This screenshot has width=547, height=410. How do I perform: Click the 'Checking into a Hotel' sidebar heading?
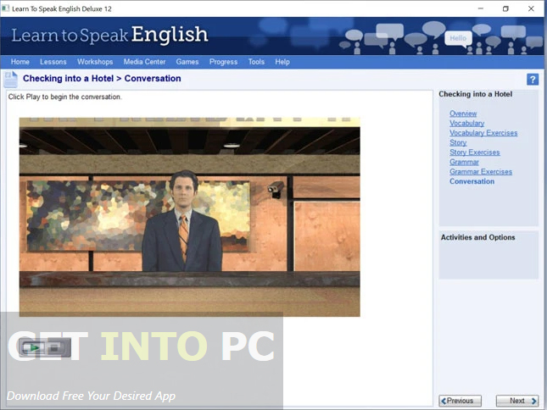click(475, 94)
